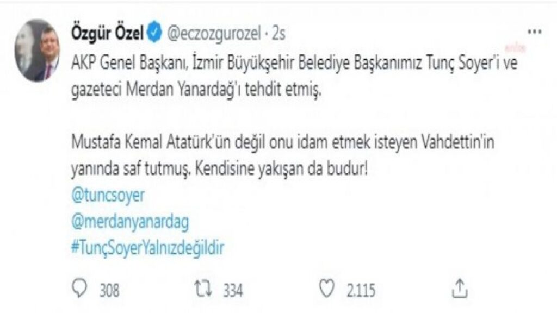Follow the @merdanyanardag mention link
This screenshot has width=557, height=313.
coord(130,222)
